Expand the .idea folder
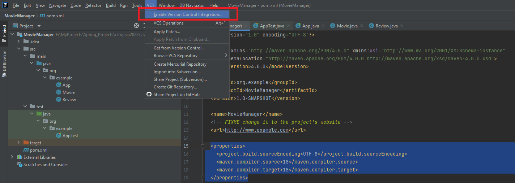 [x=19, y=42]
